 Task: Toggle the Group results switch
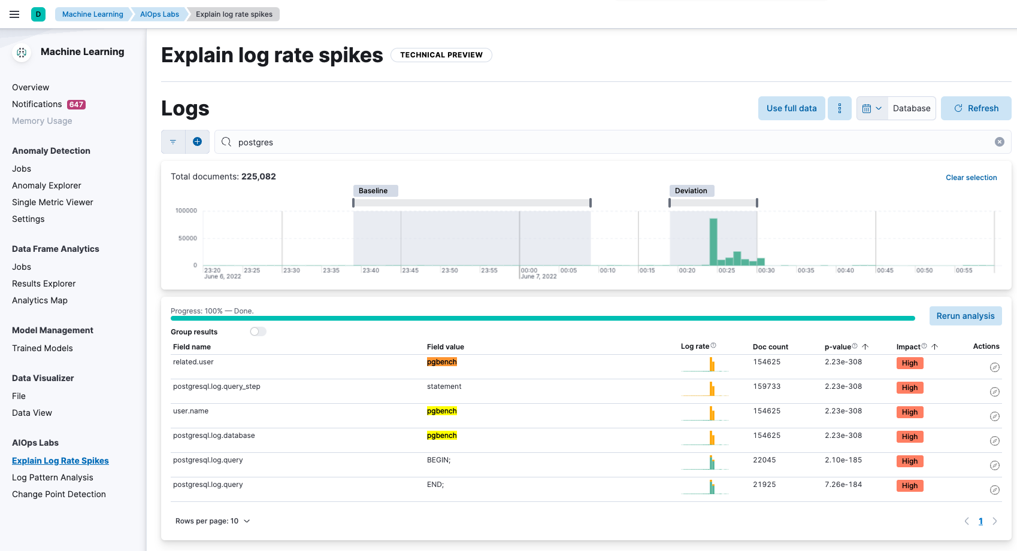pyautogui.click(x=258, y=331)
